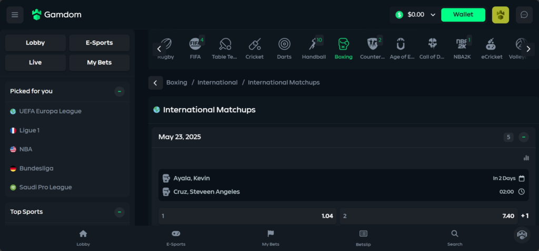Open the statistics bar-chart icon
Screen dimensions: 539x251
526,158
